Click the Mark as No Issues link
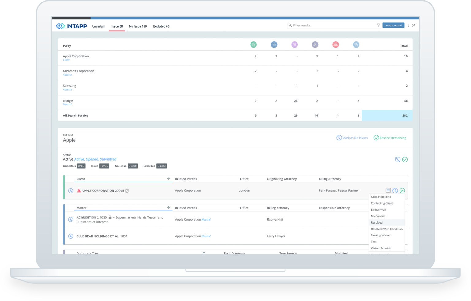Viewport: 471px width, 301px height. pyautogui.click(x=352, y=138)
